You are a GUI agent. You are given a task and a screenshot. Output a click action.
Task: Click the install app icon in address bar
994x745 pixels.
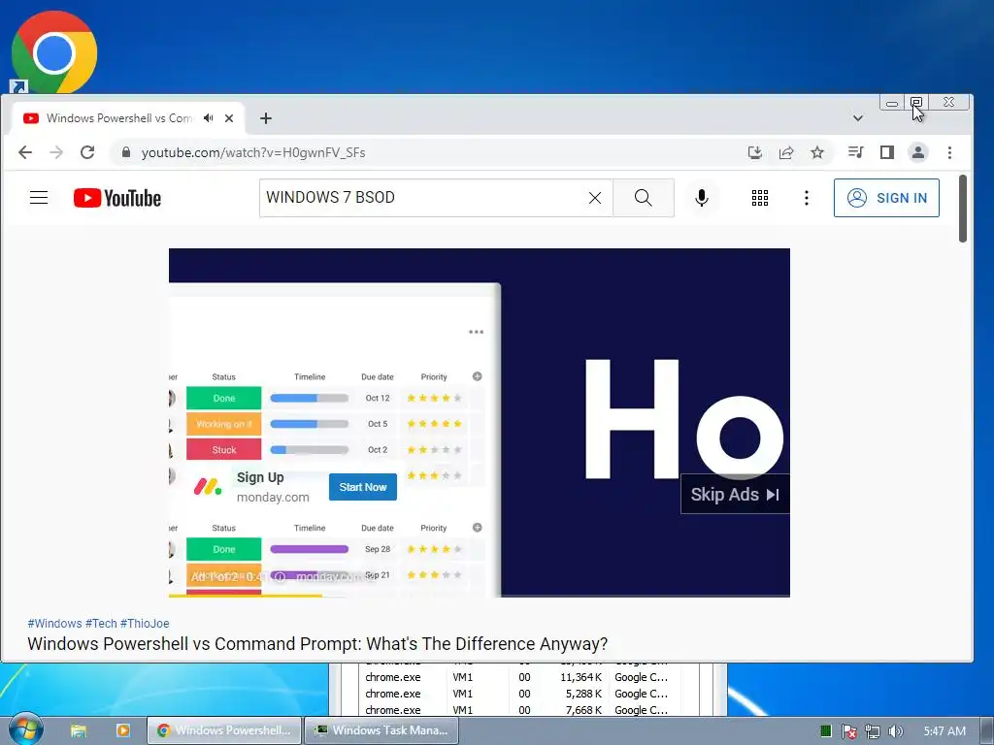coord(754,152)
